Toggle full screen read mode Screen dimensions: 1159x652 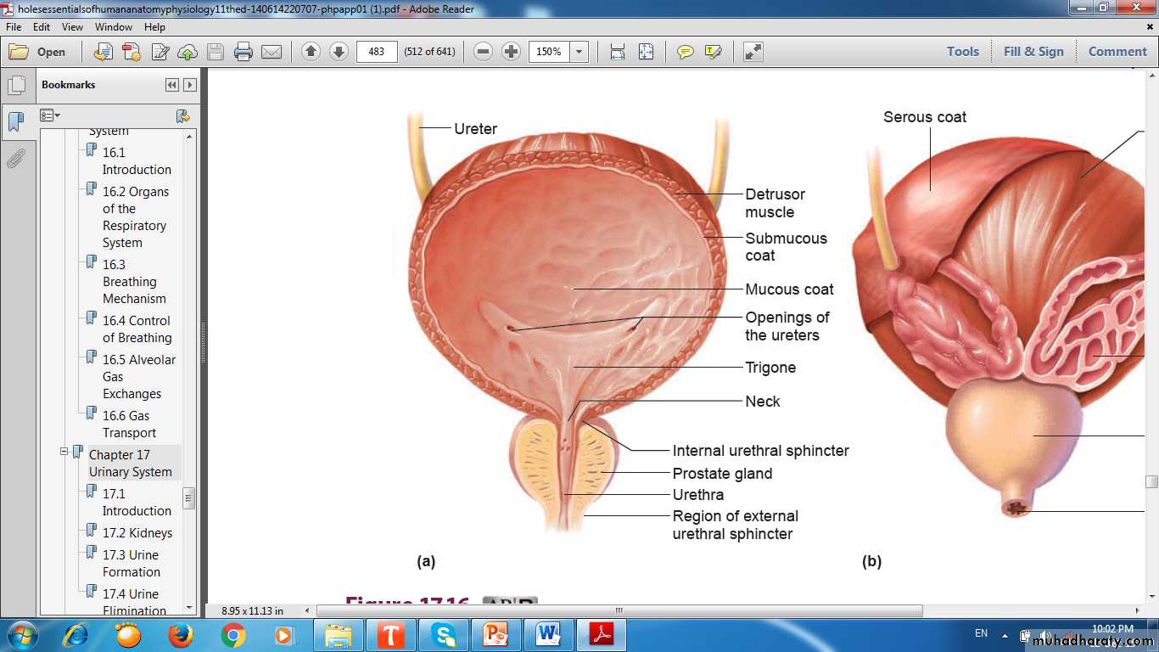click(x=753, y=52)
